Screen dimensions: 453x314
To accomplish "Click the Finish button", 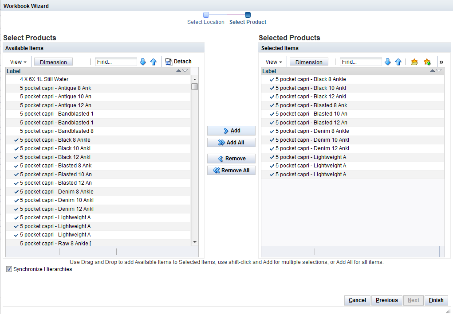I will pyautogui.click(x=436, y=300).
